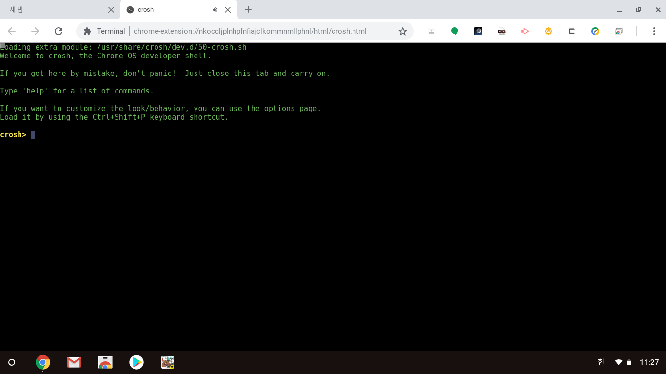Viewport: 666px width, 374px height.
Task: Select the crosh tab
Action: (166, 10)
